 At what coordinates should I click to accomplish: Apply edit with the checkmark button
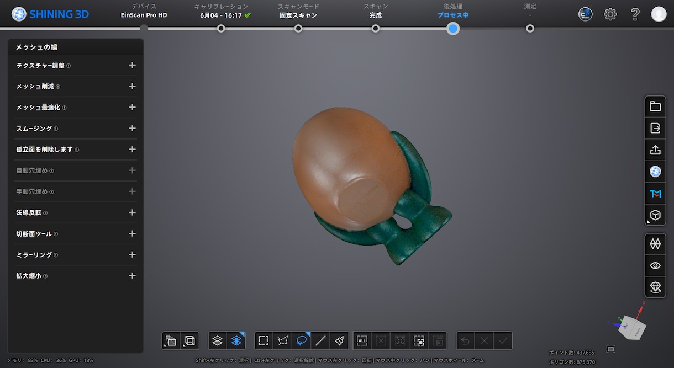[x=503, y=341]
